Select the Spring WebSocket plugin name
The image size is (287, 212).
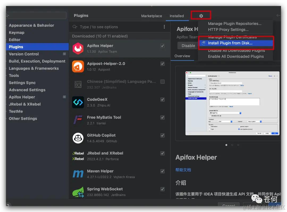pos(105,189)
